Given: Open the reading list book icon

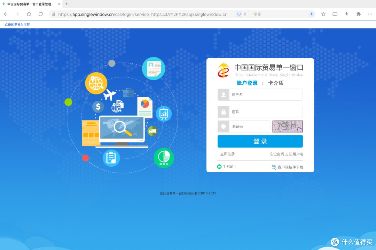Looking at the screenshot, I should coord(335,14).
